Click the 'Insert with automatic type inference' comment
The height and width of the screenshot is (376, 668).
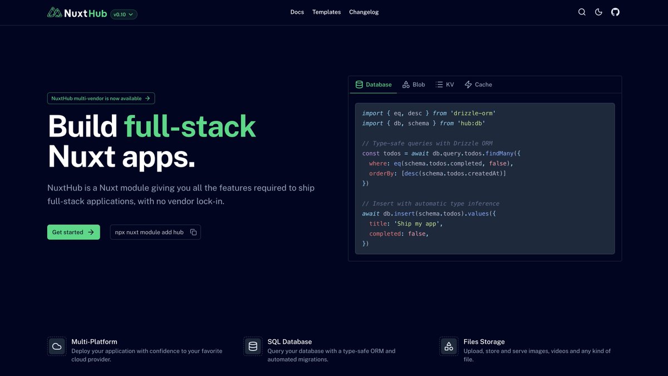[430, 203]
